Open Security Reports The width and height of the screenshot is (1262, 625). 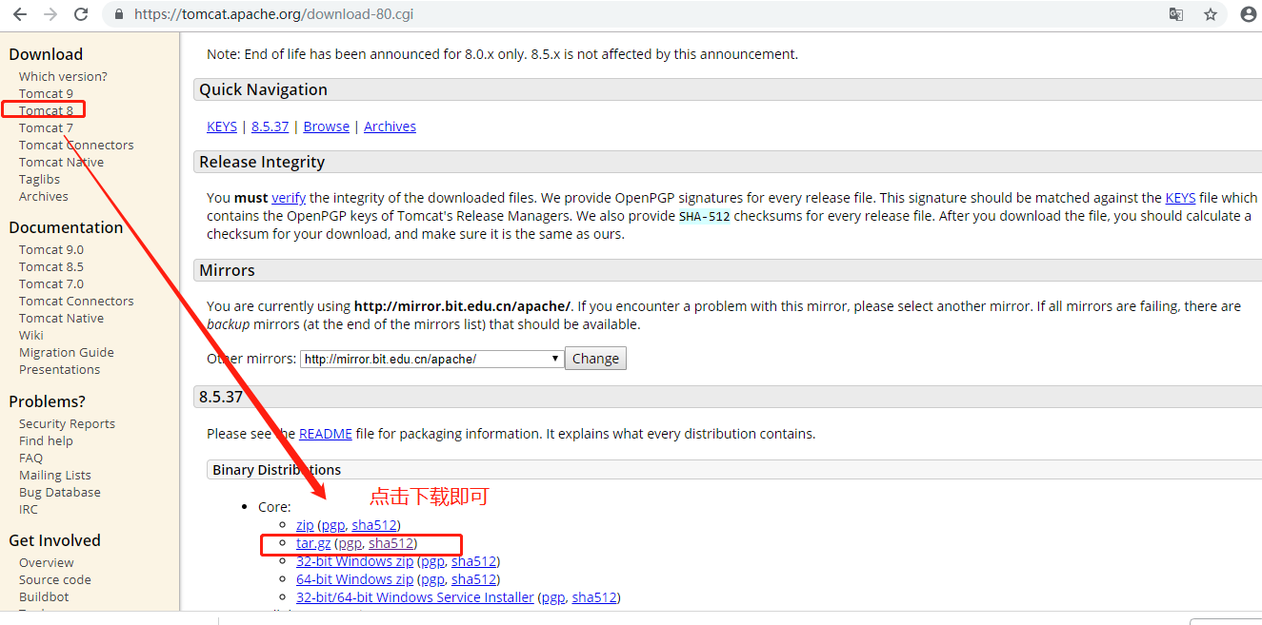pos(67,423)
